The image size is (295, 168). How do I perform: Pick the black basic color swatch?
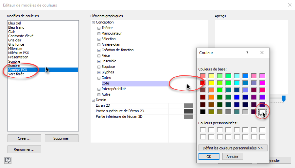[203, 112]
